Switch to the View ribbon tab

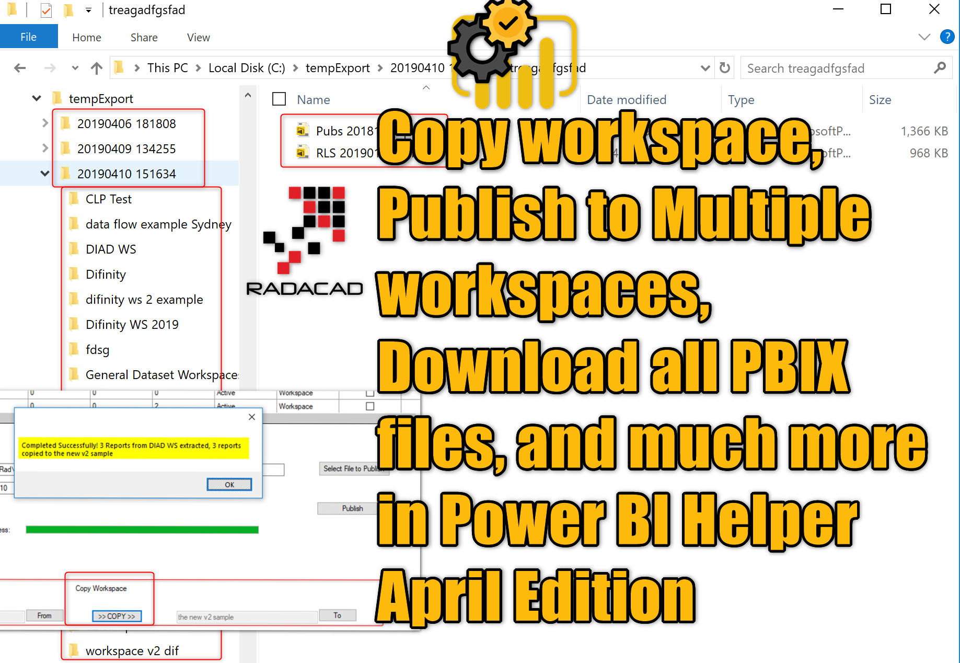tap(198, 37)
